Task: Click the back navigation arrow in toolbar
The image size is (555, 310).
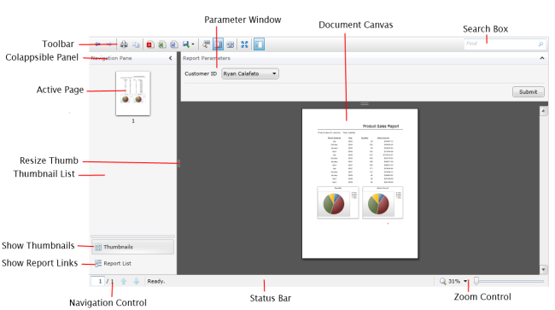Action: click(97, 44)
